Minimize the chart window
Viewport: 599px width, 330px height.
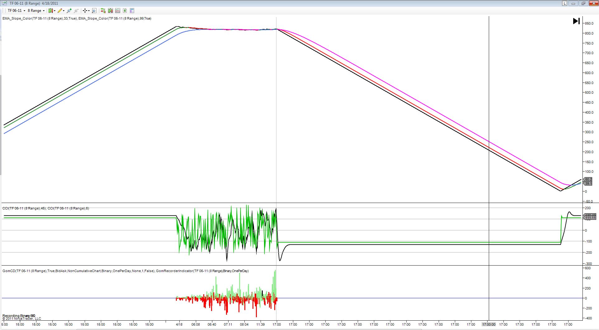(574, 3)
